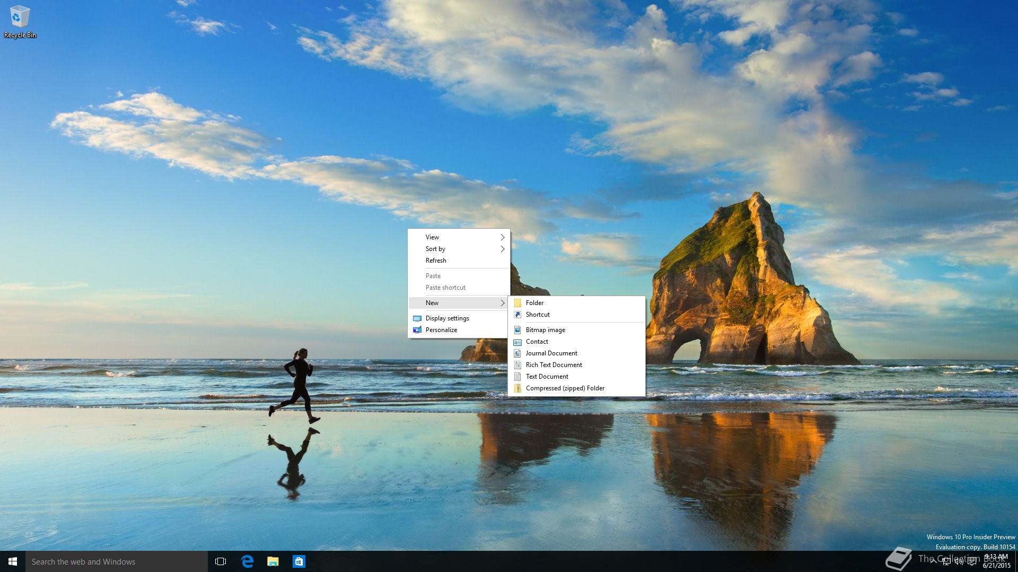Click Personalize in the context menu
The height and width of the screenshot is (572, 1018).
point(441,330)
